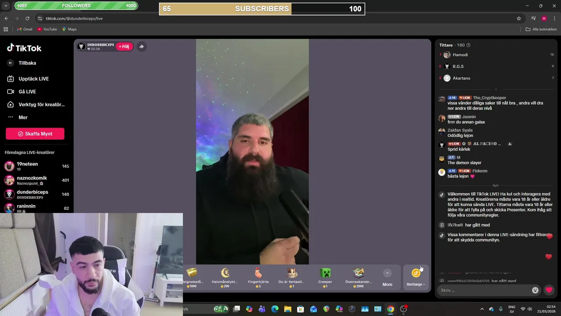The height and width of the screenshot is (316, 561).
Task: Expand gift list with More
Action: click(x=387, y=278)
